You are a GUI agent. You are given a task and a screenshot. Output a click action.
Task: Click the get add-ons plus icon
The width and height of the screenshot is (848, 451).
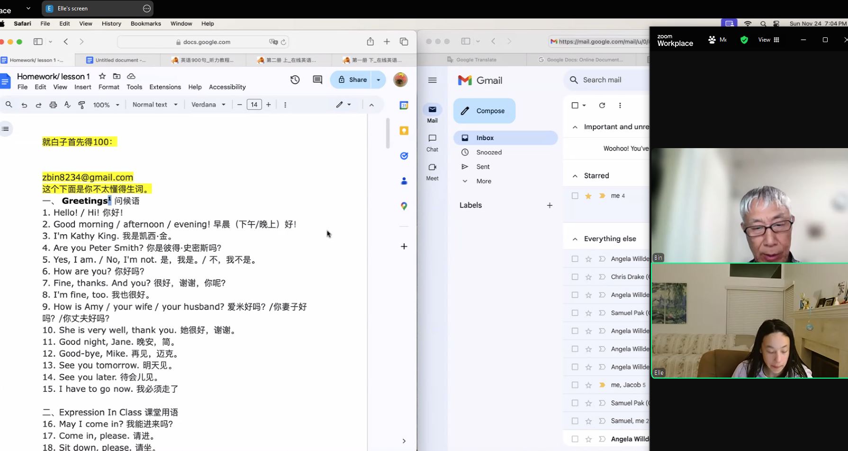pos(404,246)
